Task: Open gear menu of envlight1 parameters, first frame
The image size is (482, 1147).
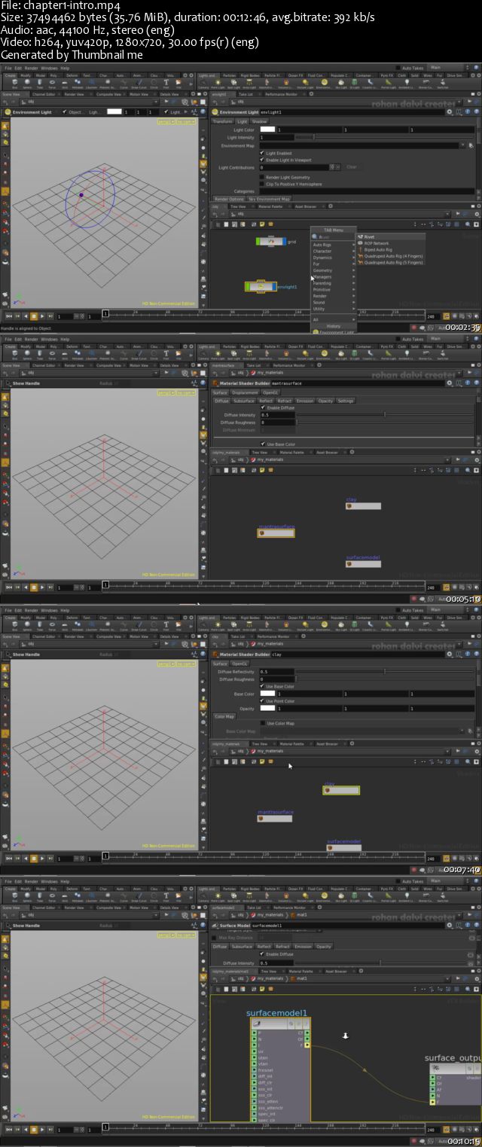Action: tap(450, 111)
